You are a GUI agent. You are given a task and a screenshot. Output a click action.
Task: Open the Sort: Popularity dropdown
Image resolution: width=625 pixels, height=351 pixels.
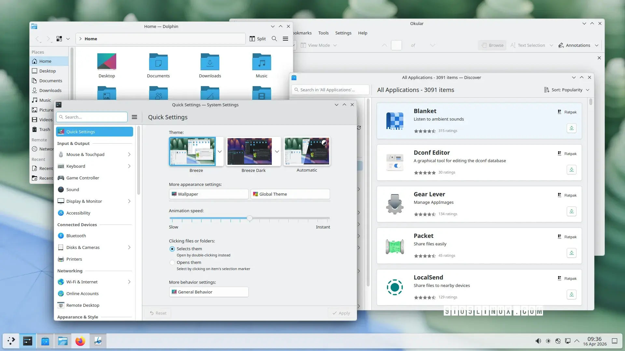[567, 90]
